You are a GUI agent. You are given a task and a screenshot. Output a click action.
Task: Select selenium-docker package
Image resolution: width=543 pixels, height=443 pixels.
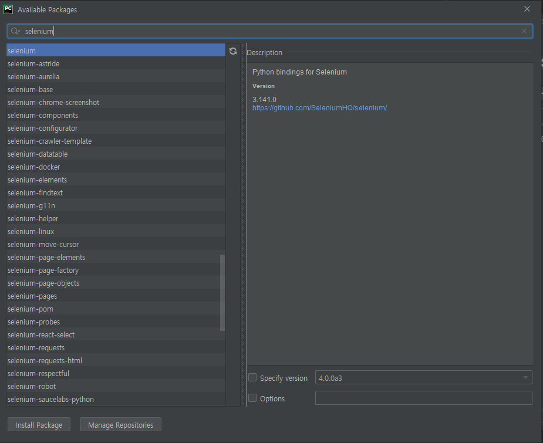pos(116,167)
